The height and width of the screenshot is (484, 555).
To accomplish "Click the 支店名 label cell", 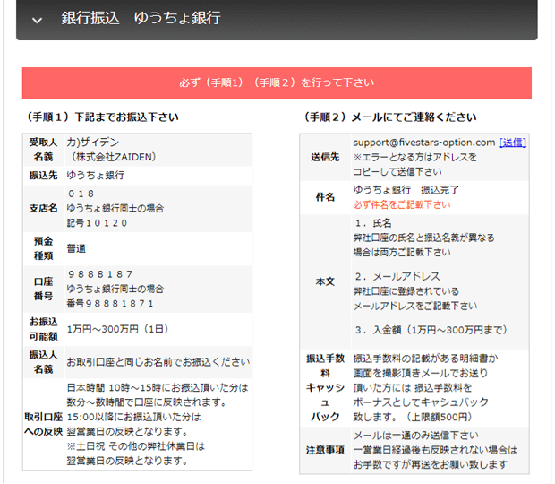I will coord(44,208).
